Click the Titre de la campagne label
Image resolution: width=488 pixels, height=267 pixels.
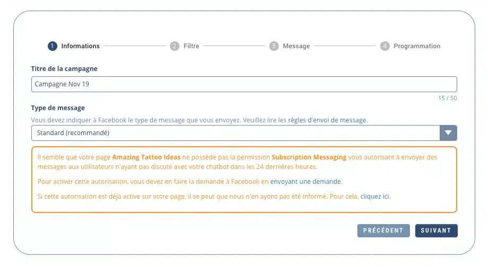(64, 69)
